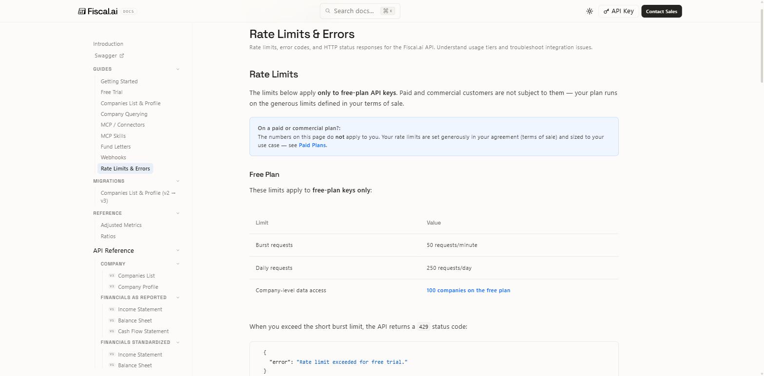Open Company Querying guide

coord(124,114)
